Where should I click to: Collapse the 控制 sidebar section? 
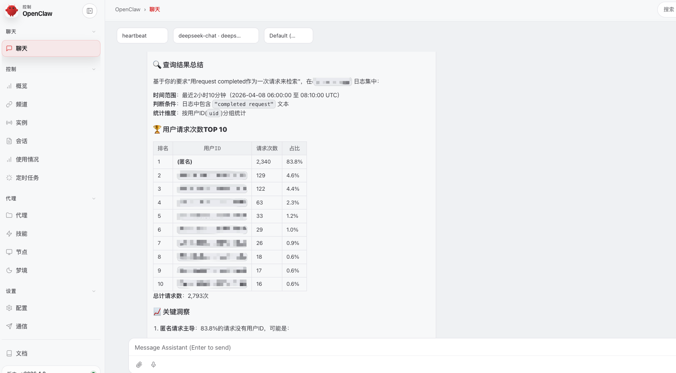93,69
